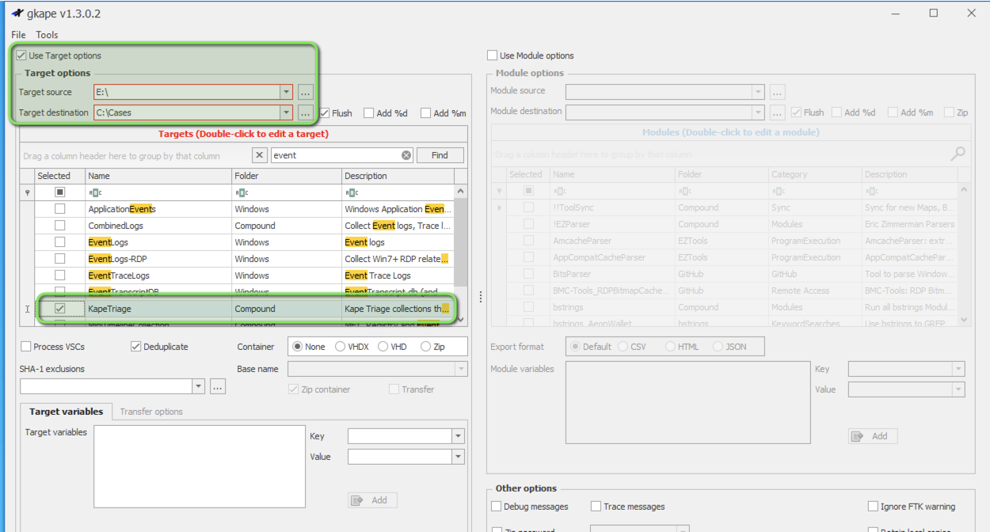Open the Target source dropdown

(x=286, y=92)
